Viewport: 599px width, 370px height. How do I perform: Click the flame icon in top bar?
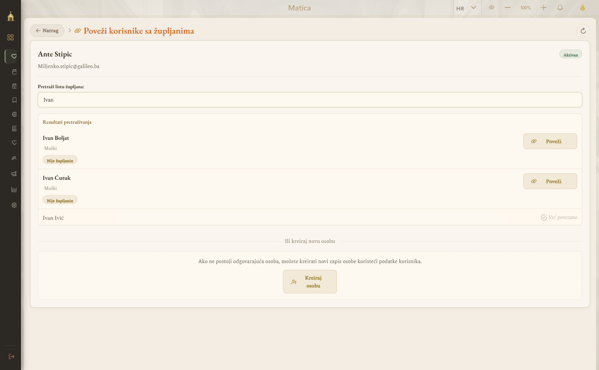583,7
